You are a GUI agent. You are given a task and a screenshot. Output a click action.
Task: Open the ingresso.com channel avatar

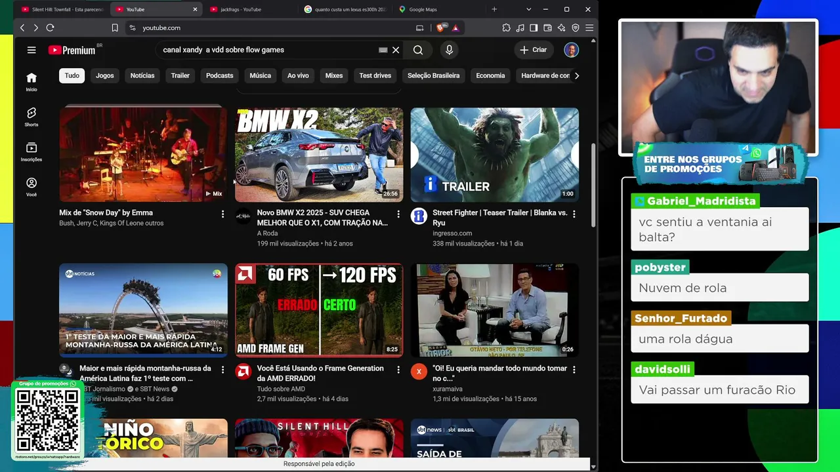coord(419,216)
